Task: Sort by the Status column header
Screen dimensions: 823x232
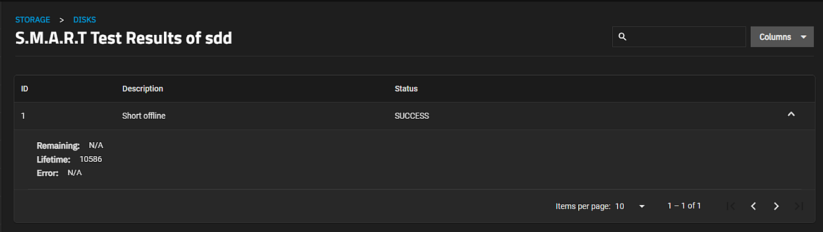Action: pyautogui.click(x=406, y=89)
